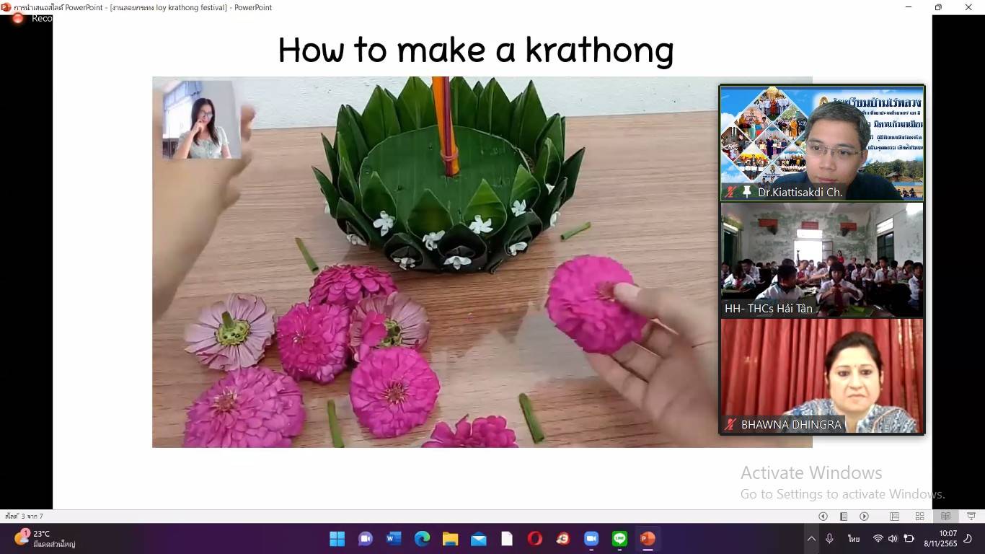Select HH- THCs Hải Tân video tile
Image resolution: width=985 pixels, height=554 pixels.
point(822,259)
